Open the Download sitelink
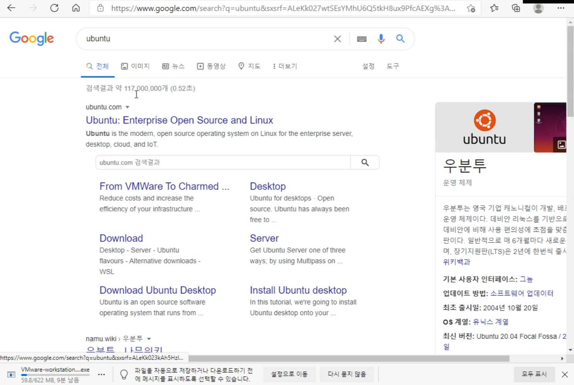 coord(121,238)
